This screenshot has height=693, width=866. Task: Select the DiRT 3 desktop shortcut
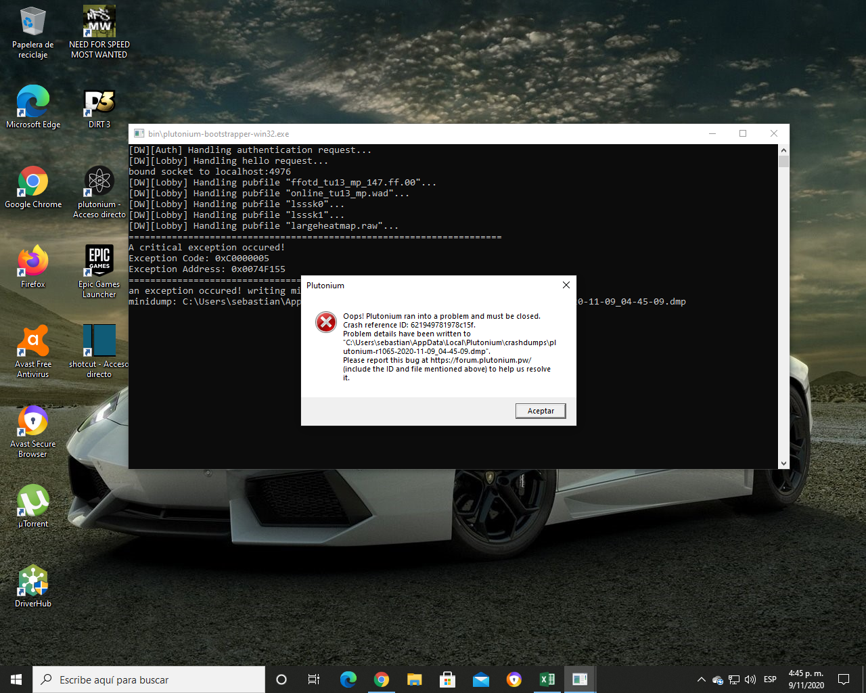coord(99,107)
